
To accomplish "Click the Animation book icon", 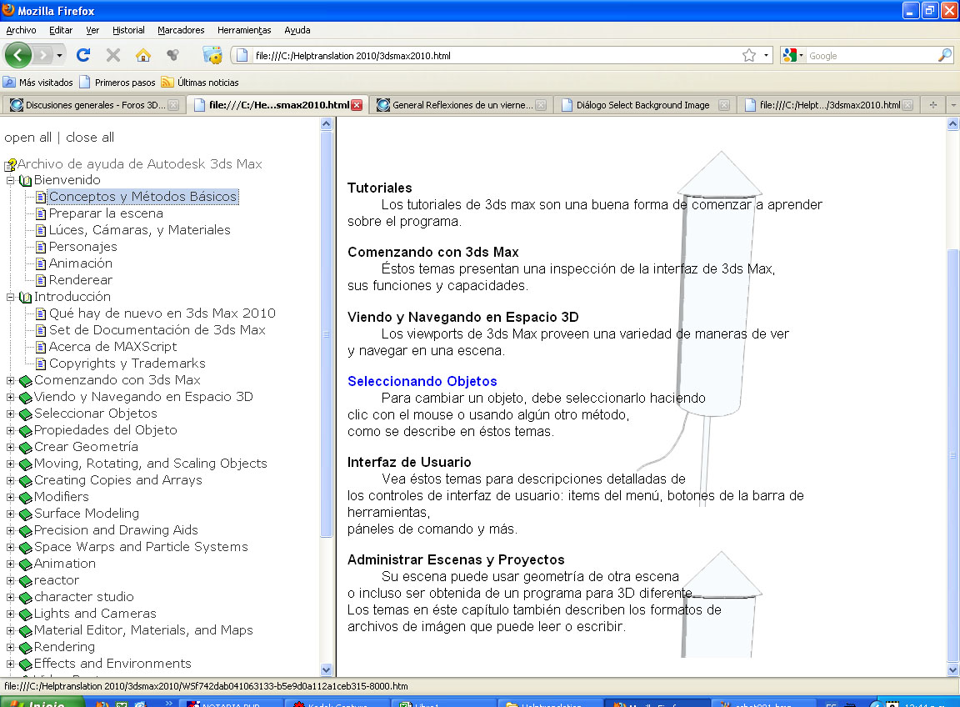I will point(25,564).
